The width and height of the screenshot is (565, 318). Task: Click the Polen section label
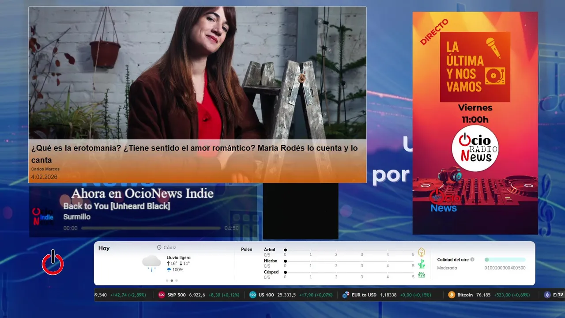point(246,250)
